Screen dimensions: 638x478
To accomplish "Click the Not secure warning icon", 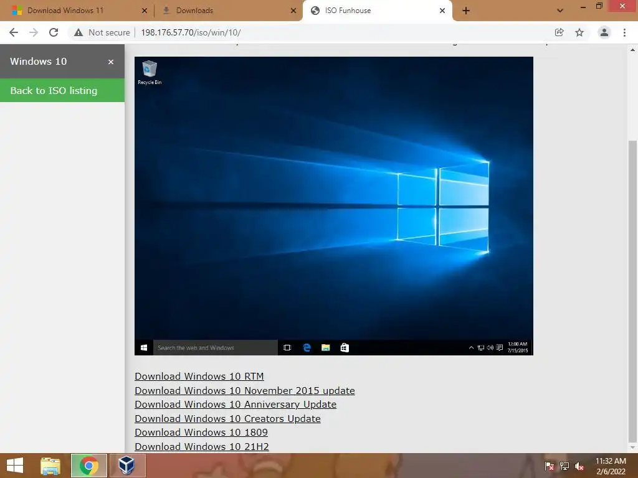I will pos(79,32).
